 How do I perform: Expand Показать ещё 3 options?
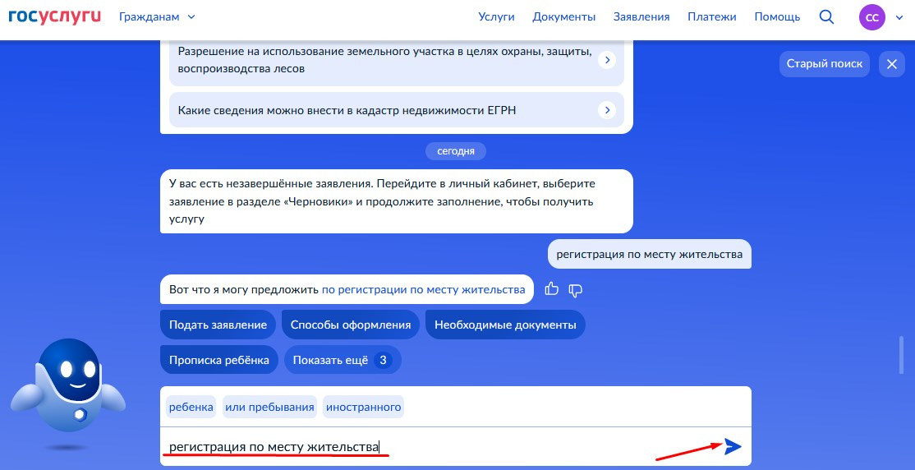343,360
